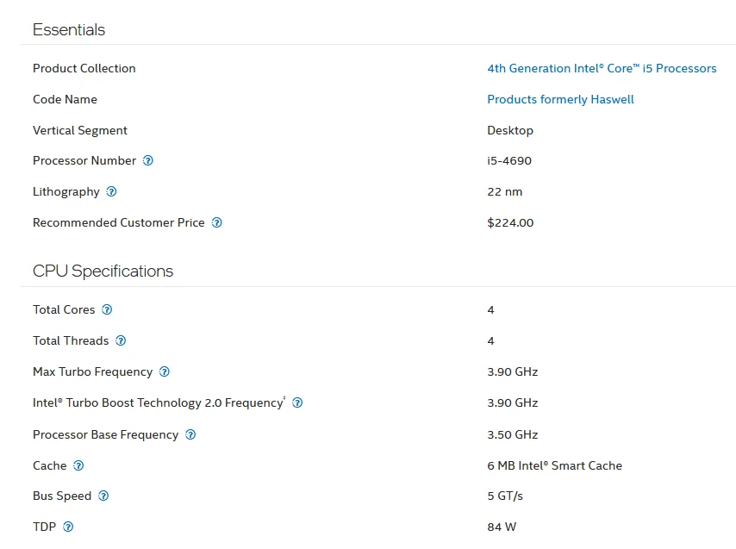The width and height of the screenshot is (736, 549).
Task: Open the Bus Speed question mark icon
Action: (103, 496)
